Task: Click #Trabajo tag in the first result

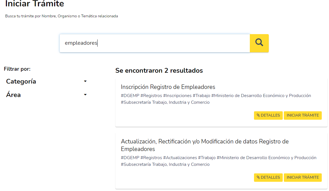Action: (201, 96)
